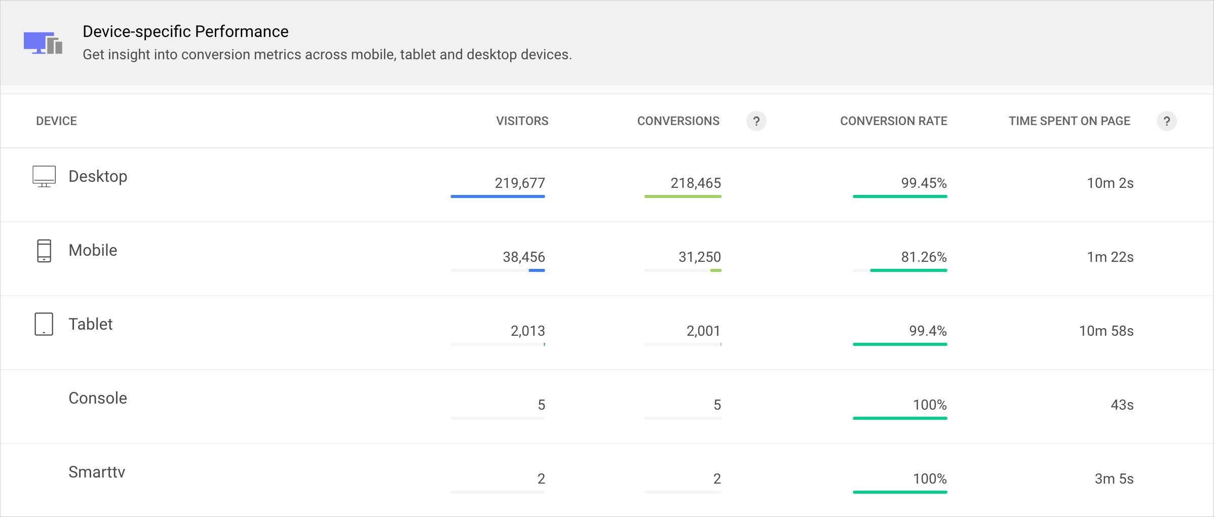
Task: Click the Mobile conversions value 31,250
Action: (x=699, y=257)
